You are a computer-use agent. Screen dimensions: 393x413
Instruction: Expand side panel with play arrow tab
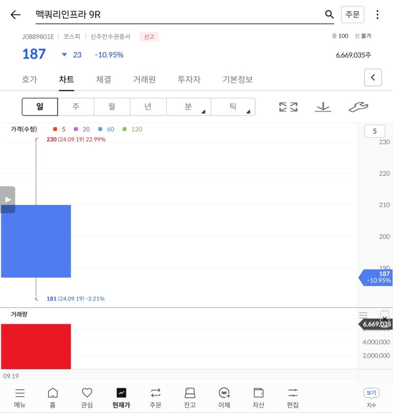point(7,200)
